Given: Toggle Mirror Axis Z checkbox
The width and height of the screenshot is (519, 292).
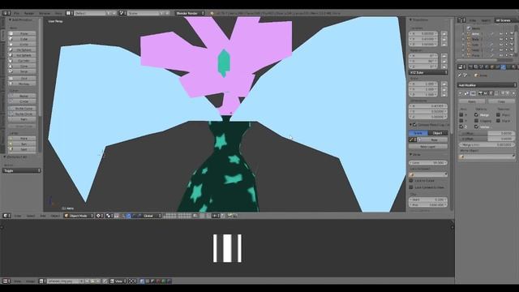Looking at the screenshot, I should [x=461, y=127].
